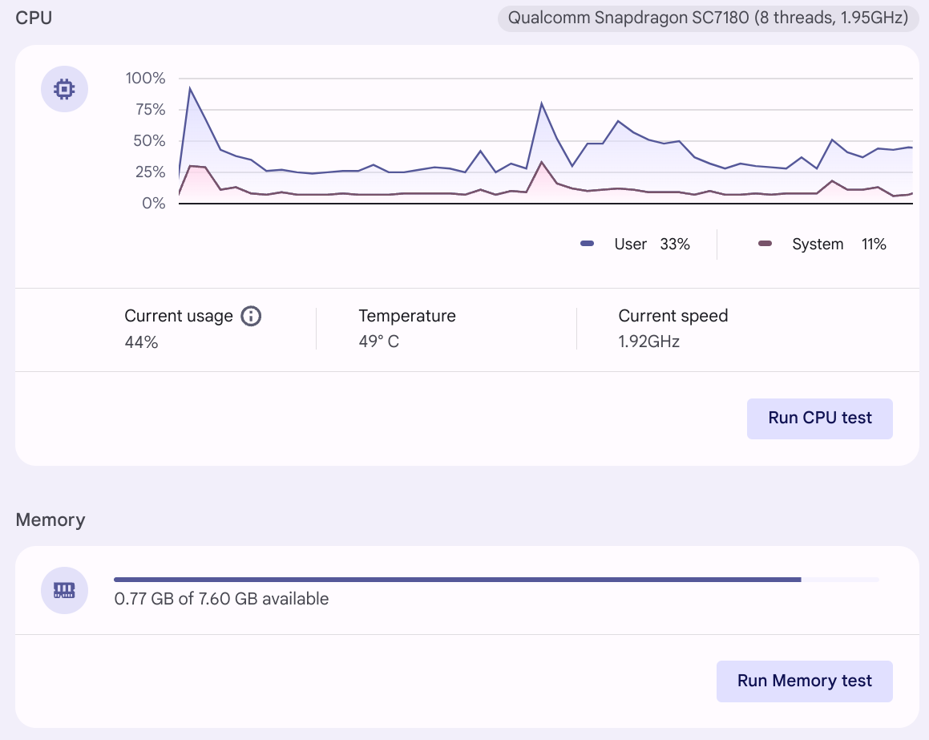Click the blue User legend marker
Viewport: 929px width, 740px height.
[x=587, y=245]
